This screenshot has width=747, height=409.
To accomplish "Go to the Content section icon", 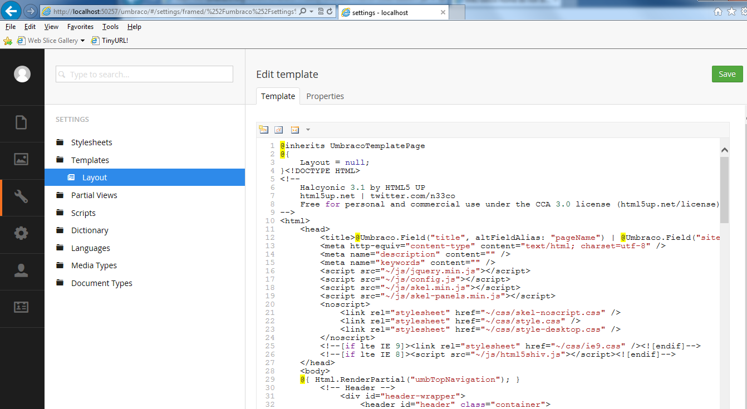I will pyautogui.click(x=21, y=122).
